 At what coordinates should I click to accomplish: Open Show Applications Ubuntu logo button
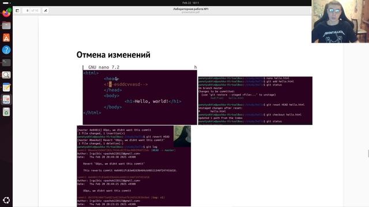(x=6, y=200)
